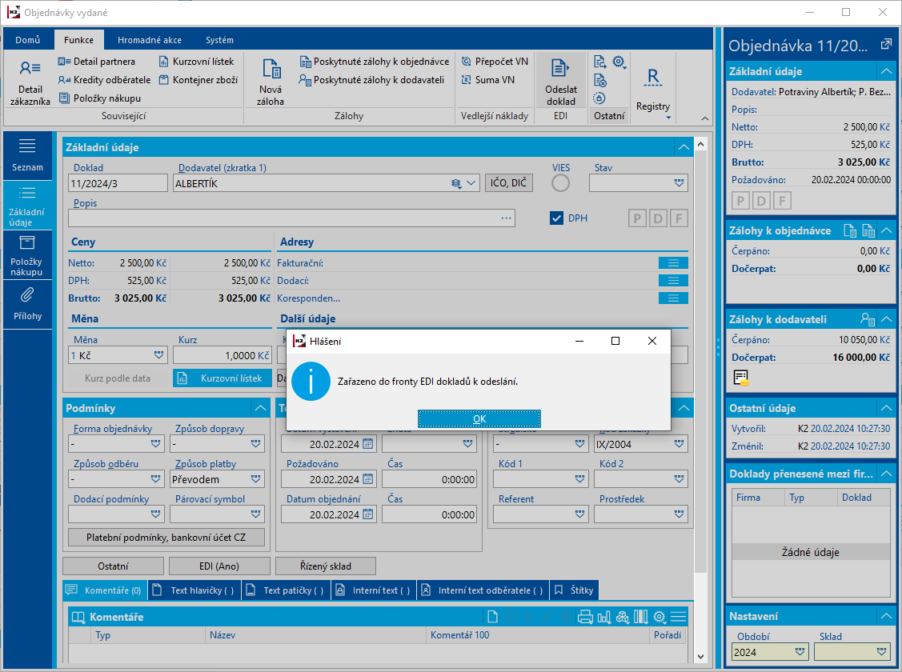Expand the Způsob platby dropdown
902x672 pixels.
point(256,480)
